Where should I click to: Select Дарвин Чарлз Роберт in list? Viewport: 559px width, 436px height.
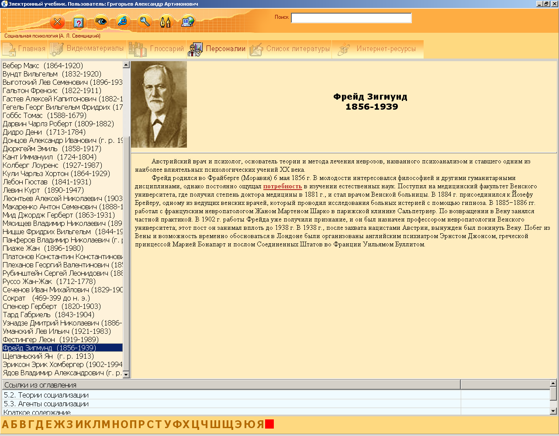click(62, 124)
